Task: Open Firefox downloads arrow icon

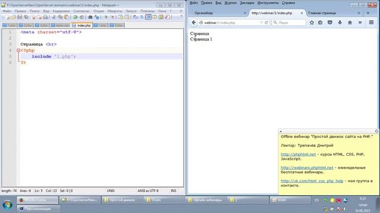Action: (340, 22)
